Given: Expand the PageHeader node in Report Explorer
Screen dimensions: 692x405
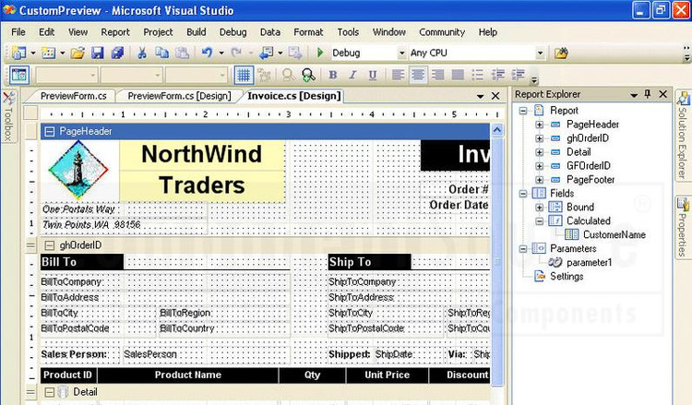Looking at the screenshot, I should [x=540, y=125].
